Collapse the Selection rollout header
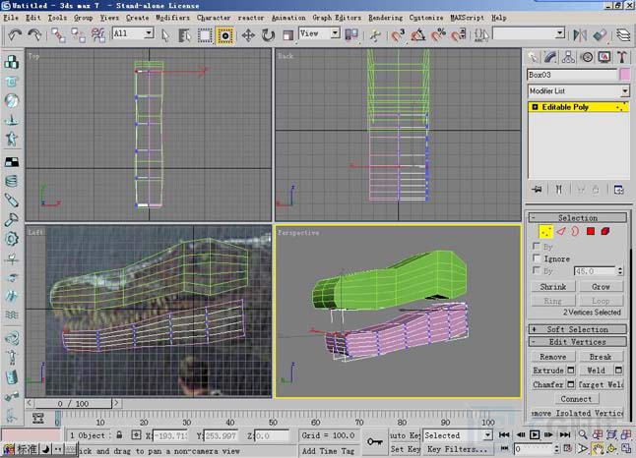Viewport: 636px width, 458px height. [x=578, y=218]
